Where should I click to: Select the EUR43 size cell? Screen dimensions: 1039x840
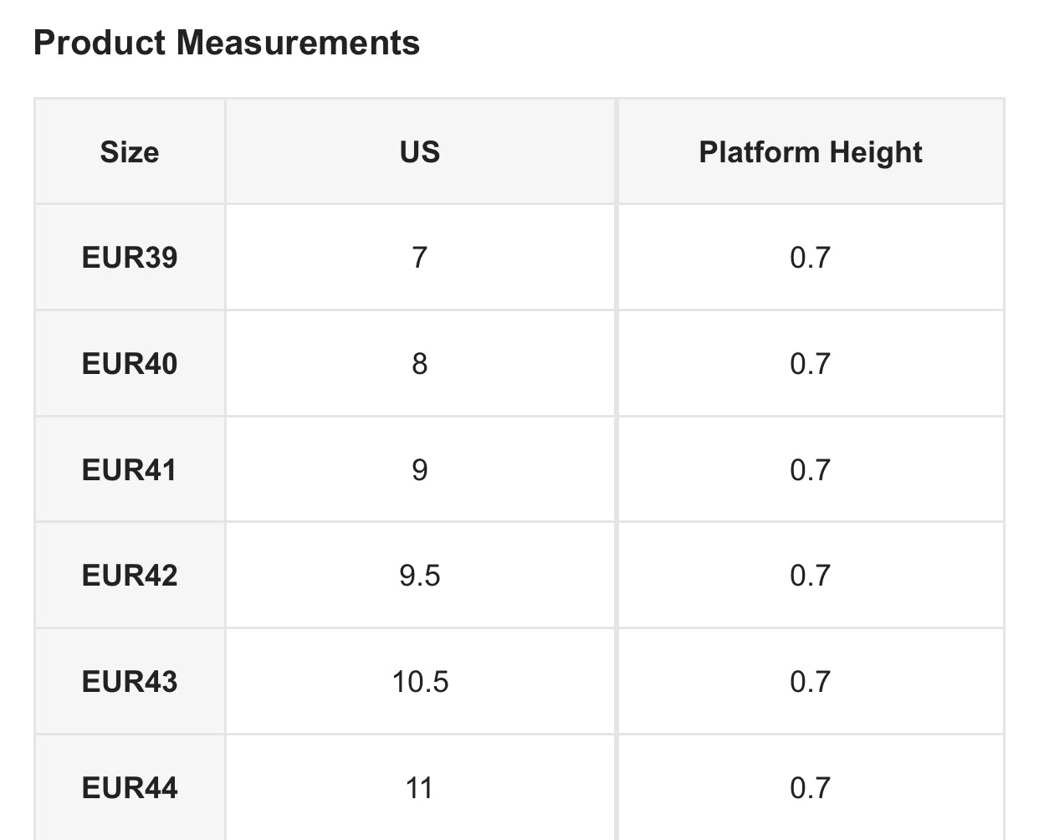[x=130, y=682]
